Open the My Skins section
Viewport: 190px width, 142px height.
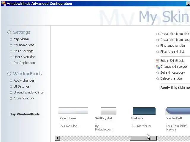pyautogui.click(x=21, y=39)
